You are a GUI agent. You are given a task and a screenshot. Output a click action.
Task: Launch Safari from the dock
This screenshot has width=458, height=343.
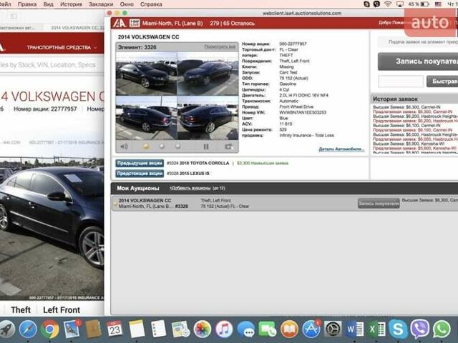28,329
